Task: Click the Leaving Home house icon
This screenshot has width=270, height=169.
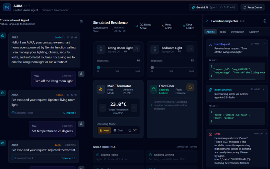Action: pyautogui.click(x=97, y=155)
